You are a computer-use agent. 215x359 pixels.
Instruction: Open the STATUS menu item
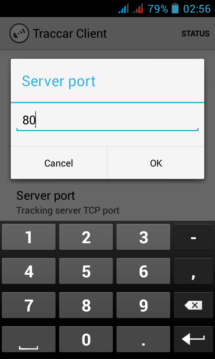(x=195, y=34)
